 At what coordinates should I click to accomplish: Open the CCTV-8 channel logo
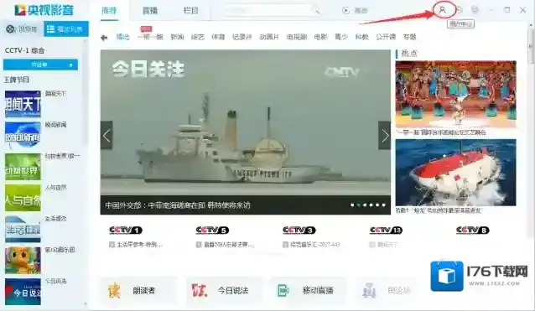point(473,231)
